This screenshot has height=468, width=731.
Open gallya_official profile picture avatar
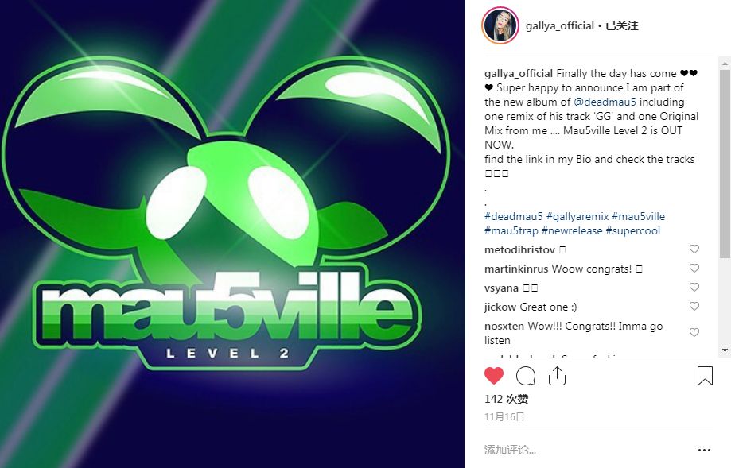click(x=500, y=25)
